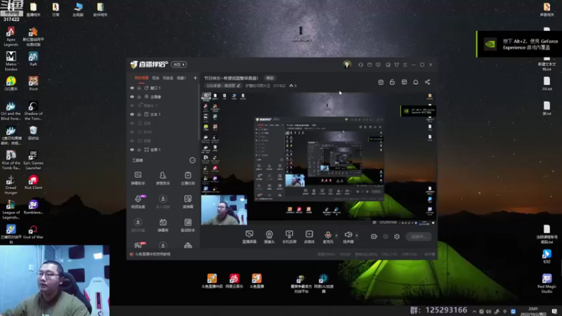Open the Riot Client desktop icon
Image resolution: width=562 pixels, height=316 pixels.
click(x=33, y=183)
